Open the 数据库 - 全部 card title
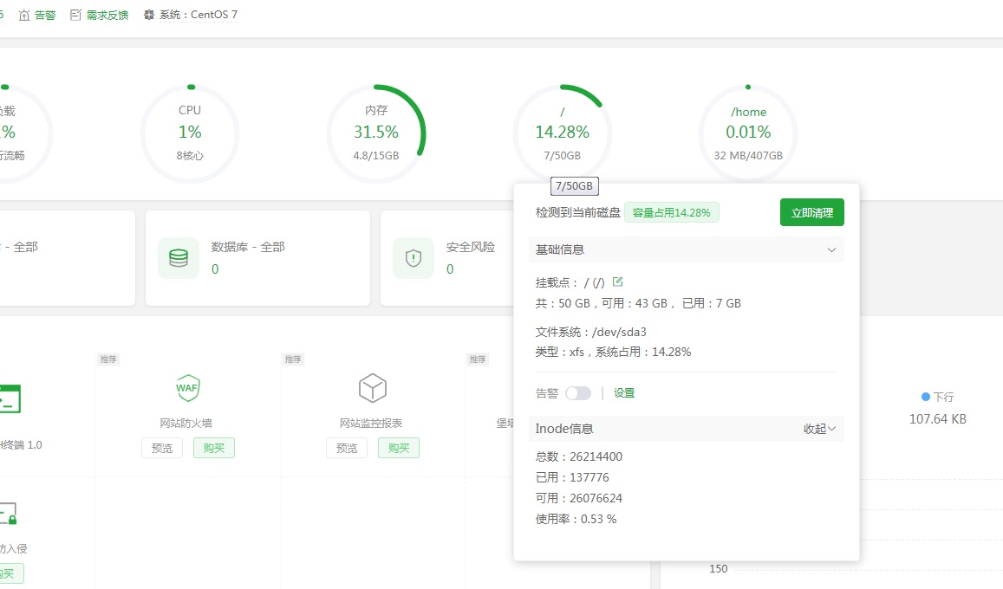 [x=248, y=247]
